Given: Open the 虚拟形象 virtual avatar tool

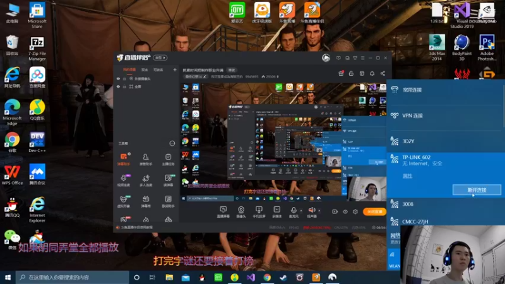Looking at the screenshot, I should [x=124, y=201].
